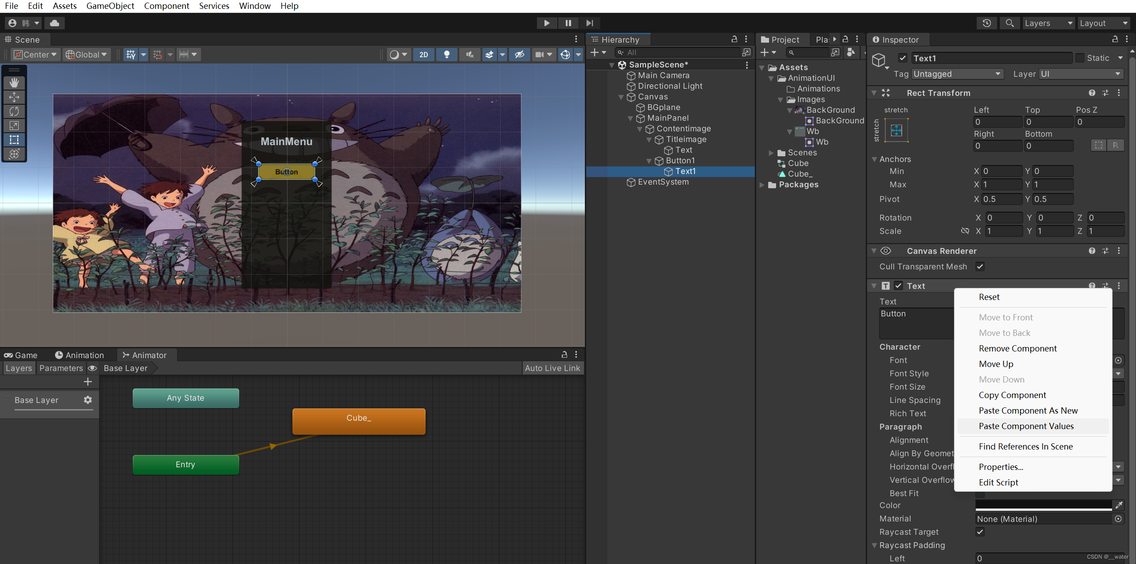Select the Rotate tool in Scene toolbar
This screenshot has height=564, width=1136.
(x=14, y=111)
